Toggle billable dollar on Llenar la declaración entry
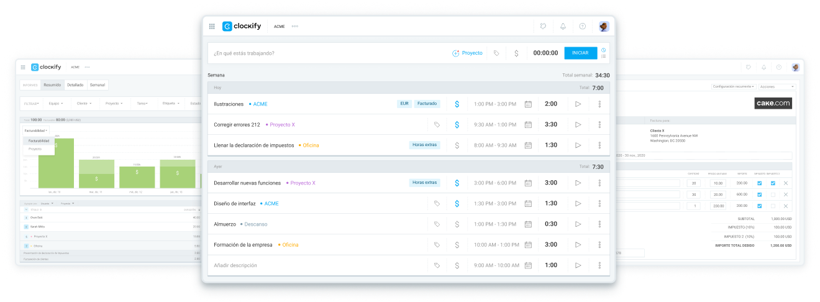This screenshot has height=302, width=820. tap(457, 145)
